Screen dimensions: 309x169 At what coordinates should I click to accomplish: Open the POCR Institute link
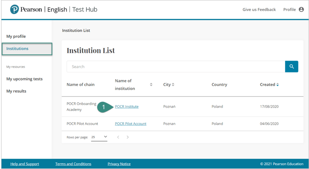[126, 106]
